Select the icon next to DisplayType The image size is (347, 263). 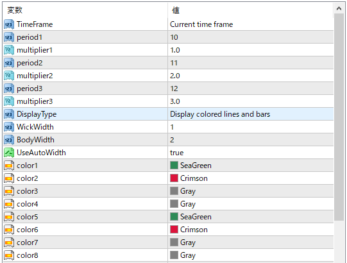pos(9,114)
